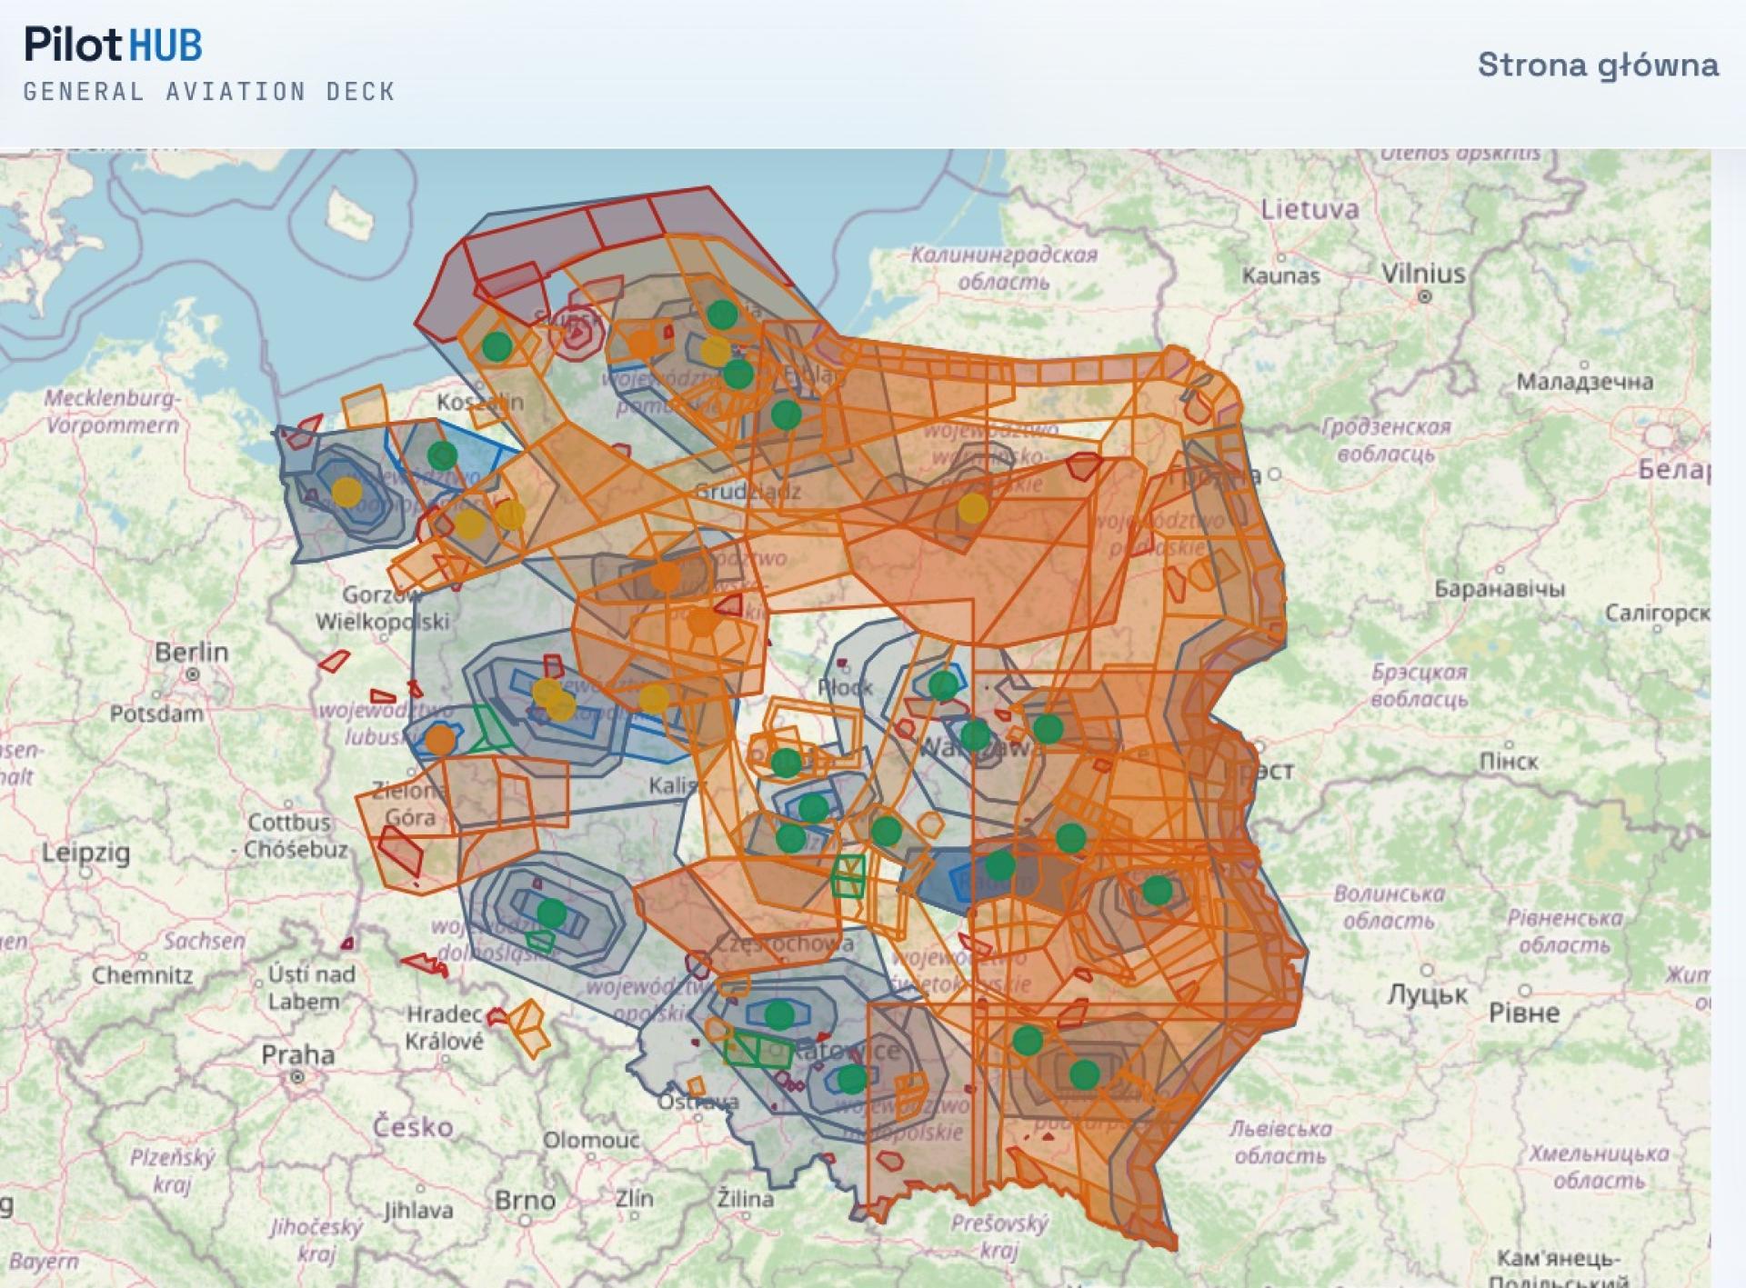Click green marker above the Katowice label
This screenshot has width=1746, height=1288.
(x=779, y=1013)
